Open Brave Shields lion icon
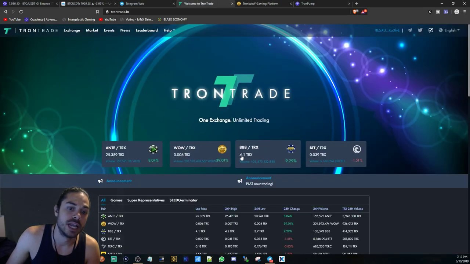 click(355, 12)
